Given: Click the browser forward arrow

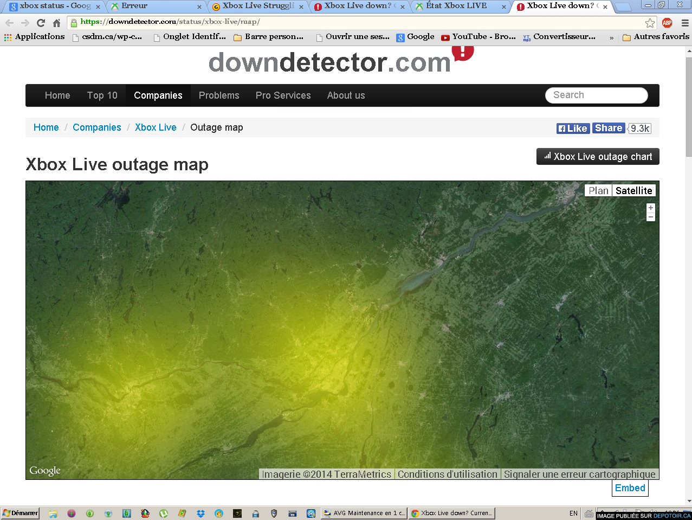Looking at the screenshot, I should [25, 23].
